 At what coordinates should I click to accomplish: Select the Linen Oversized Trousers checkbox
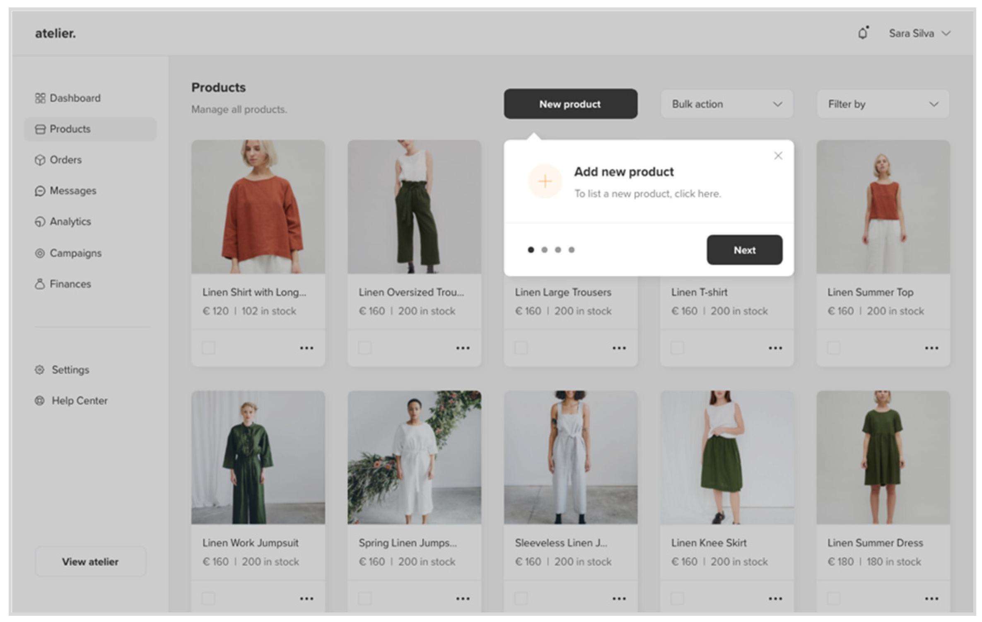[364, 348]
